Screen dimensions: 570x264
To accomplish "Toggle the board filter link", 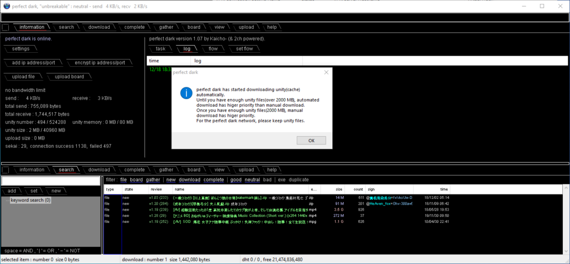I will [x=136, y=180].
